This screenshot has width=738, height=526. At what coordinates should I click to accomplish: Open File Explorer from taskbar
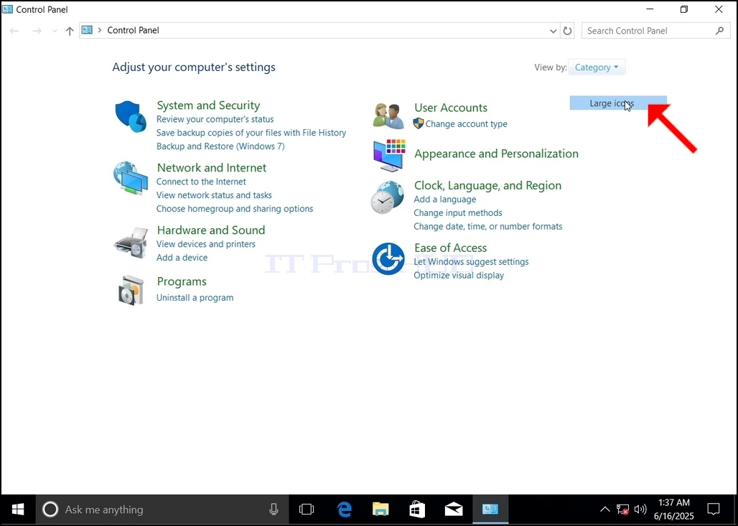[x=380, y=509]
